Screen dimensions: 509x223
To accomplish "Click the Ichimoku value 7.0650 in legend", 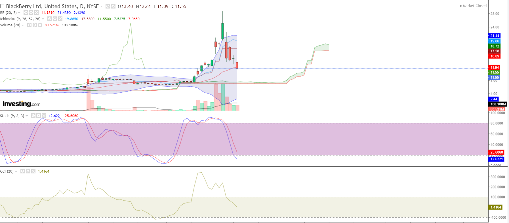I will [x=134, y=19].
